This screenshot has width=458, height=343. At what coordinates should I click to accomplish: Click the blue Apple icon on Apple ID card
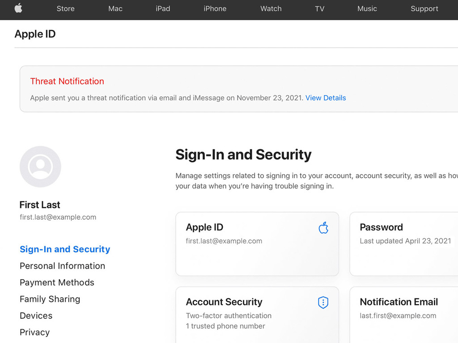coord(323,228)
